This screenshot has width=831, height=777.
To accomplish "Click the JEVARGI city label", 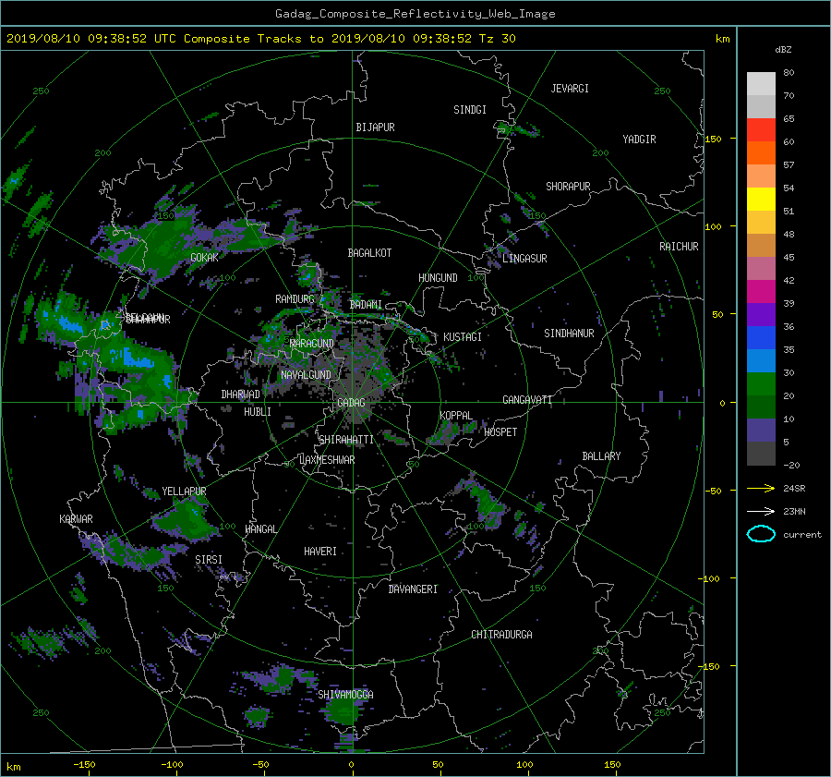I will pyautogui.click(x=570, y=89).
